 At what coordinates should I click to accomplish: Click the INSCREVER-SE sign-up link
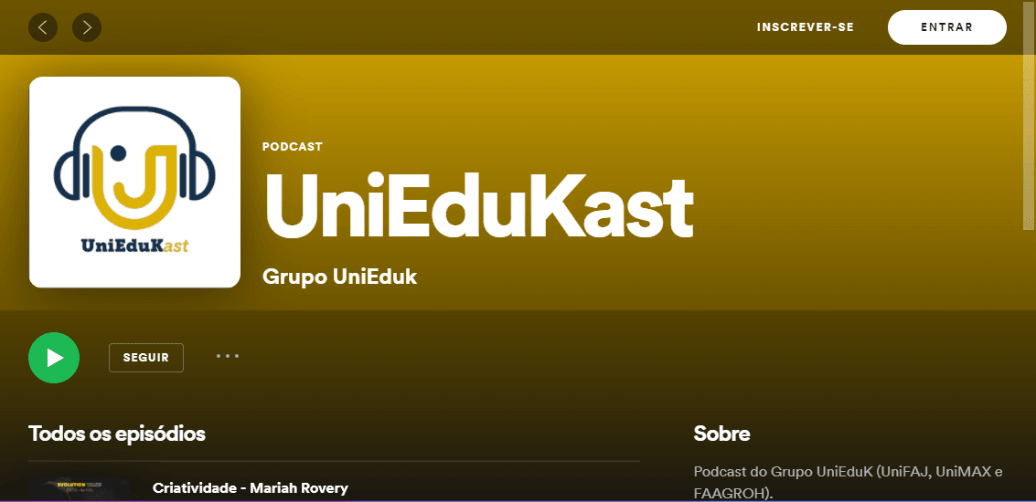pos(805,27)
